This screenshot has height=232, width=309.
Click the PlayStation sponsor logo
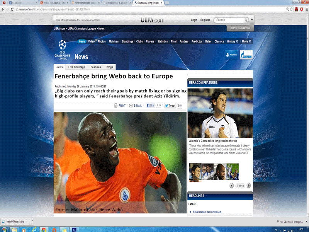coord(231,55)
